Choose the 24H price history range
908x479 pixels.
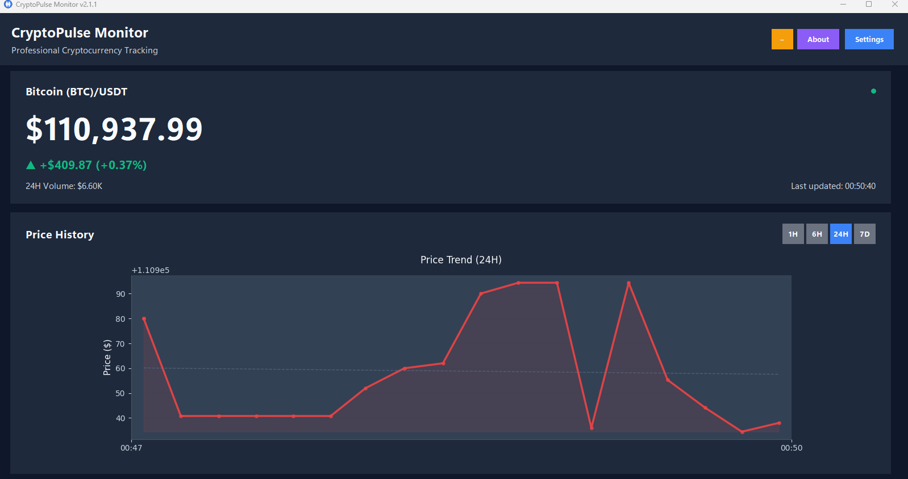[841, 234]
